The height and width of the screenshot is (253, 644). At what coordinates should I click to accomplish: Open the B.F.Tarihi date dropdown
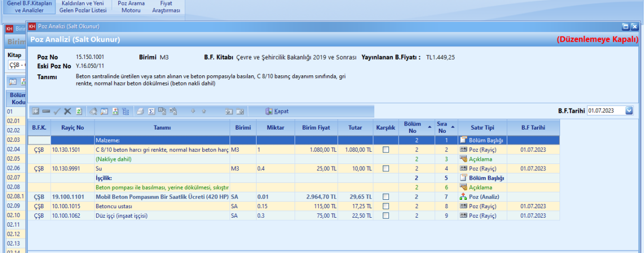(629, 111)
